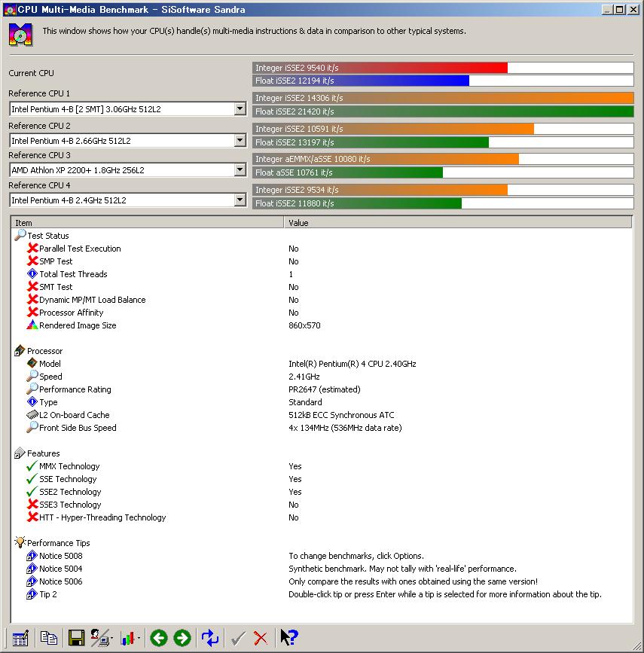The height and width of the screenshot is (653, 644).
Task: Select the Processor Affinity row
Action: pyautogui.click(x=322, y=313)
